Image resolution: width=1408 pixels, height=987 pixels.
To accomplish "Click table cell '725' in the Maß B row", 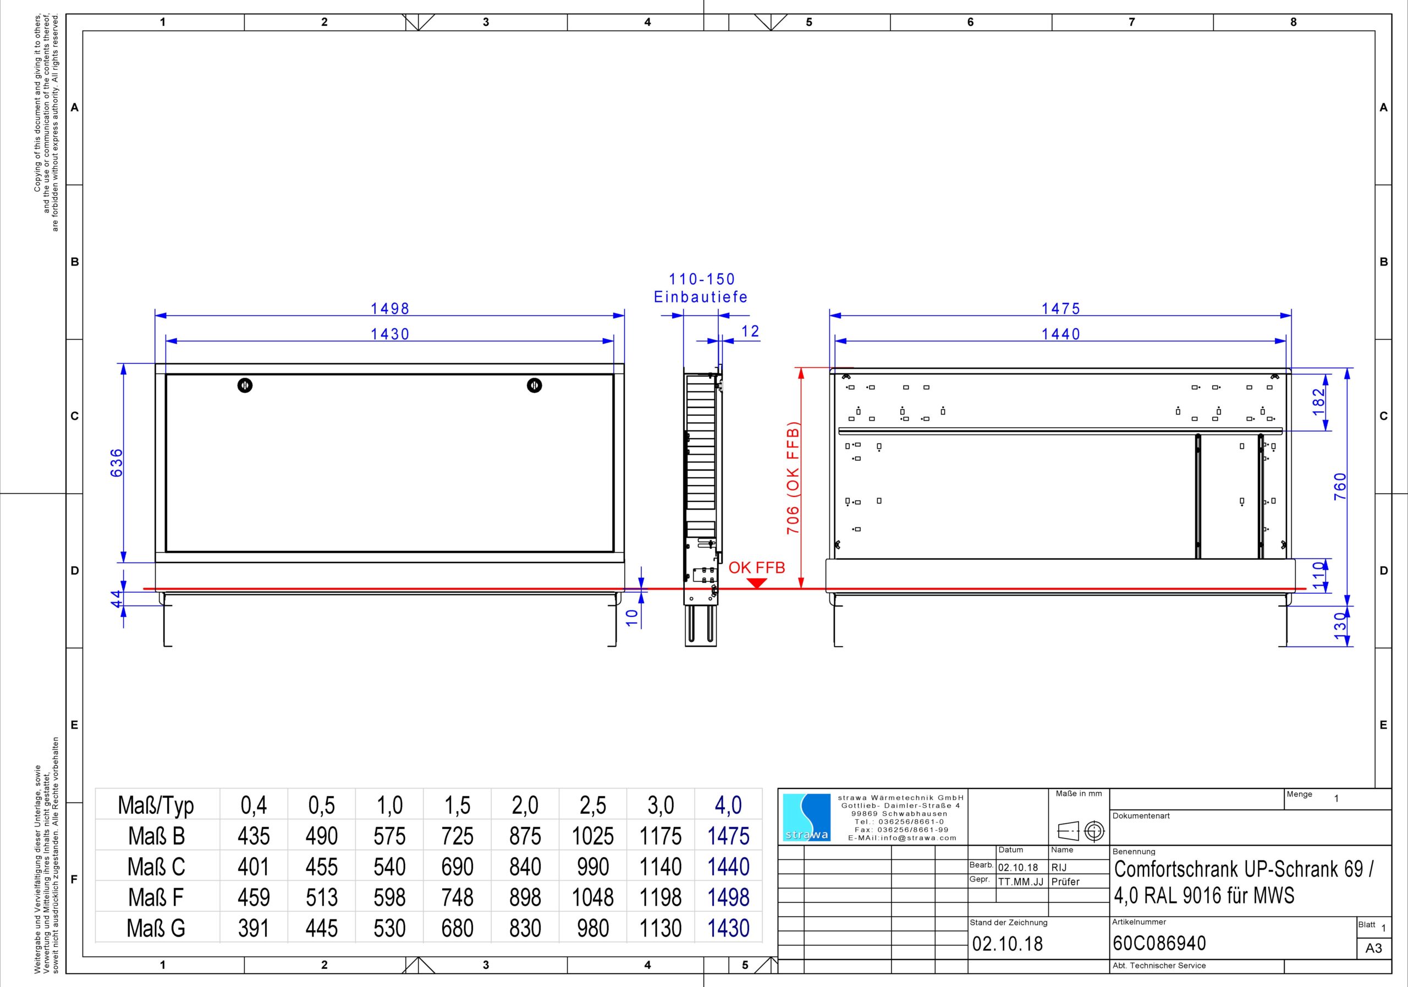I will tap(458, 836).
